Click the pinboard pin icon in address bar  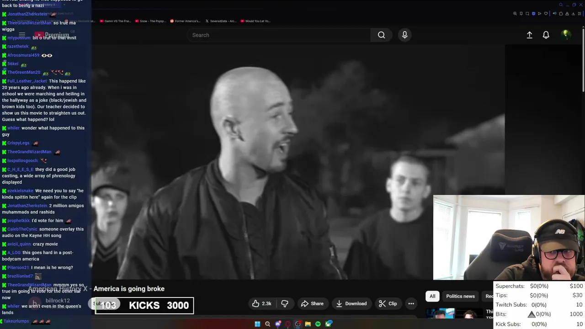pyautogui.click(x=521, y=13)
